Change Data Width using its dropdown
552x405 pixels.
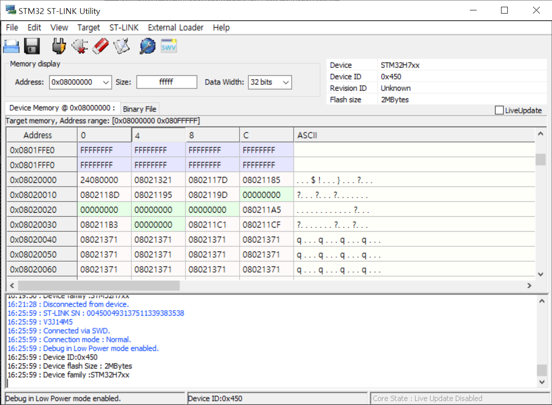pos(286,82)
